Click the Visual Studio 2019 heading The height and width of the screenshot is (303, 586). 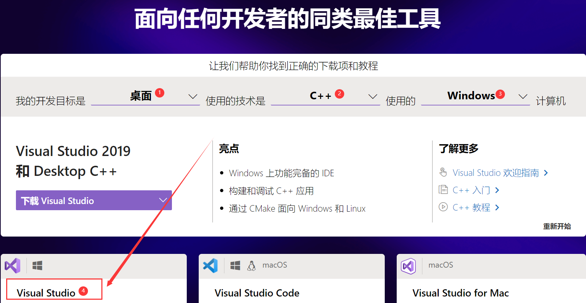73,151
